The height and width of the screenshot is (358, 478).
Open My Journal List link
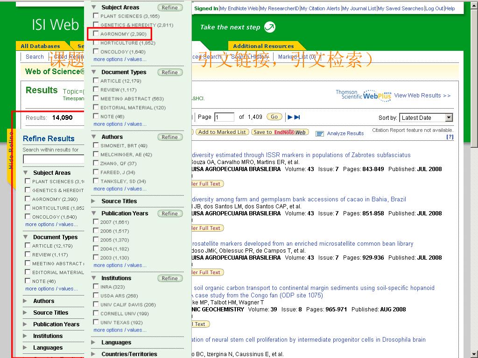click(x=359, y=8)
